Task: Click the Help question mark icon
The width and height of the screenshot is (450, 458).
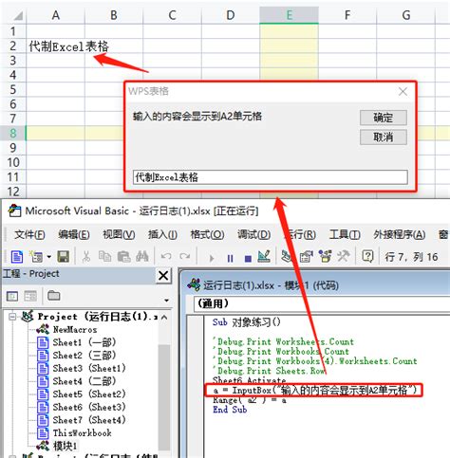Action: (367, 257)
